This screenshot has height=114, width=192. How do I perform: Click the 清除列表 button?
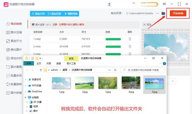71,14
